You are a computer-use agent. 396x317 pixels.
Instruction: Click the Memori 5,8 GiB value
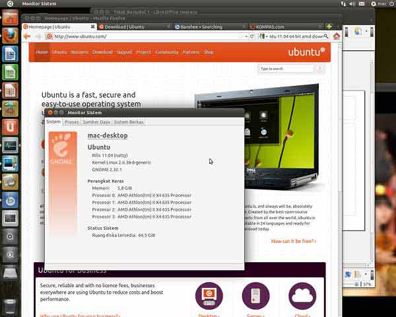125,188
